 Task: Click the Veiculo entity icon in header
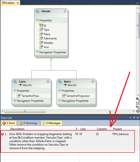point(37,11)
